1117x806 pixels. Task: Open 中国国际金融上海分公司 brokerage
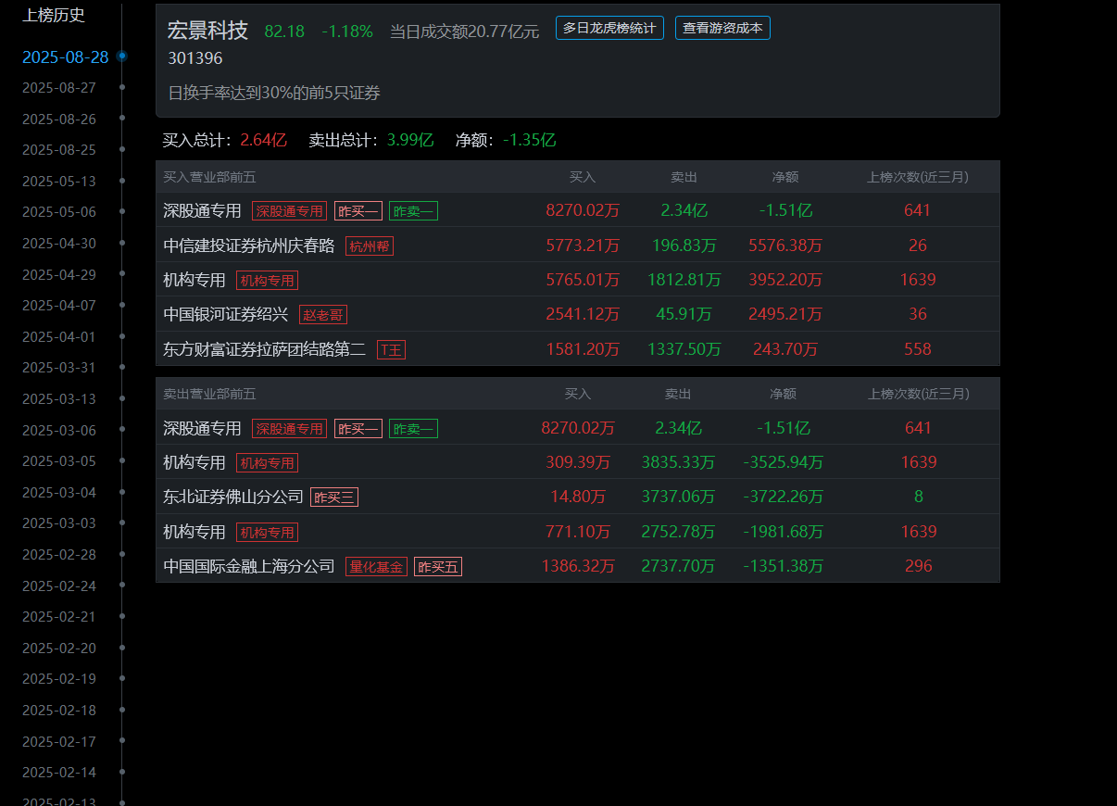[249, 566]
